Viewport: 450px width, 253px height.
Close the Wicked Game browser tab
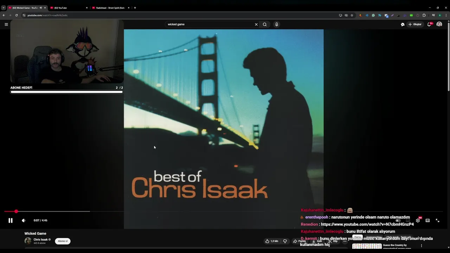point(45,8)
